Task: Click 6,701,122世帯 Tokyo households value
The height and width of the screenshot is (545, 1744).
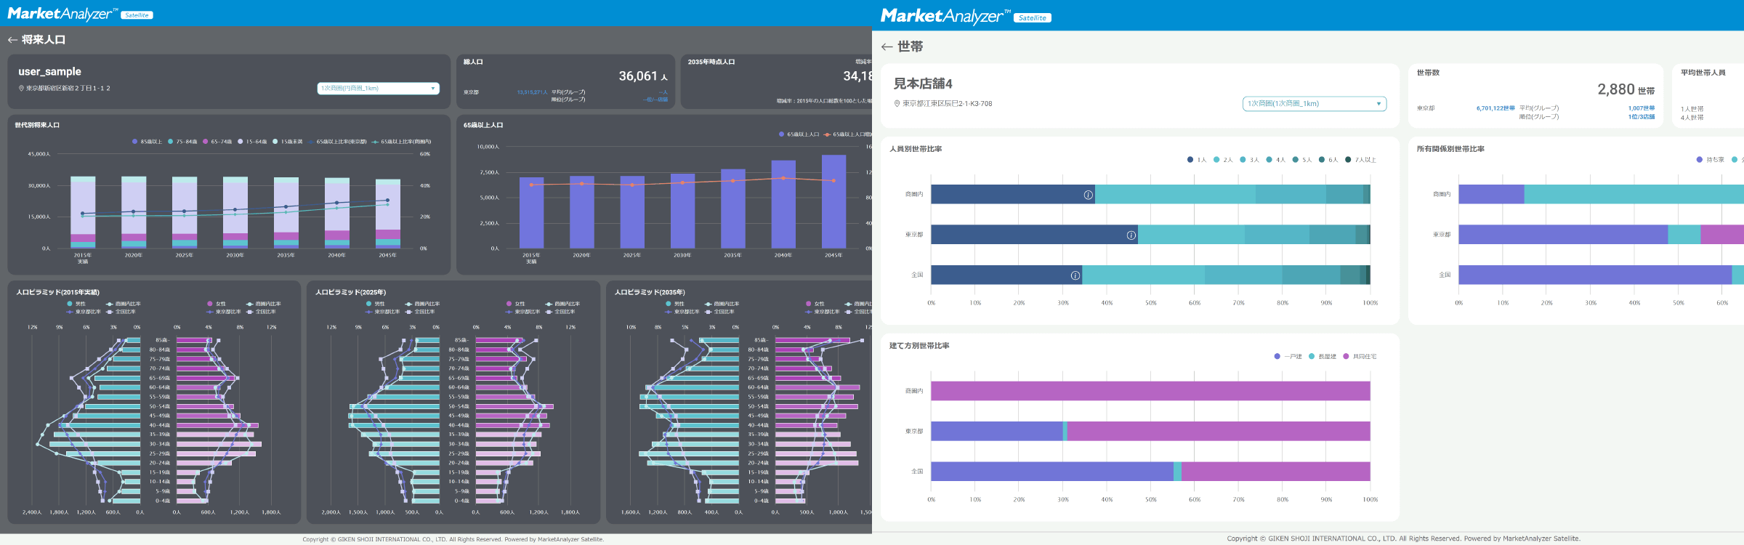Action: (1495, 108)
